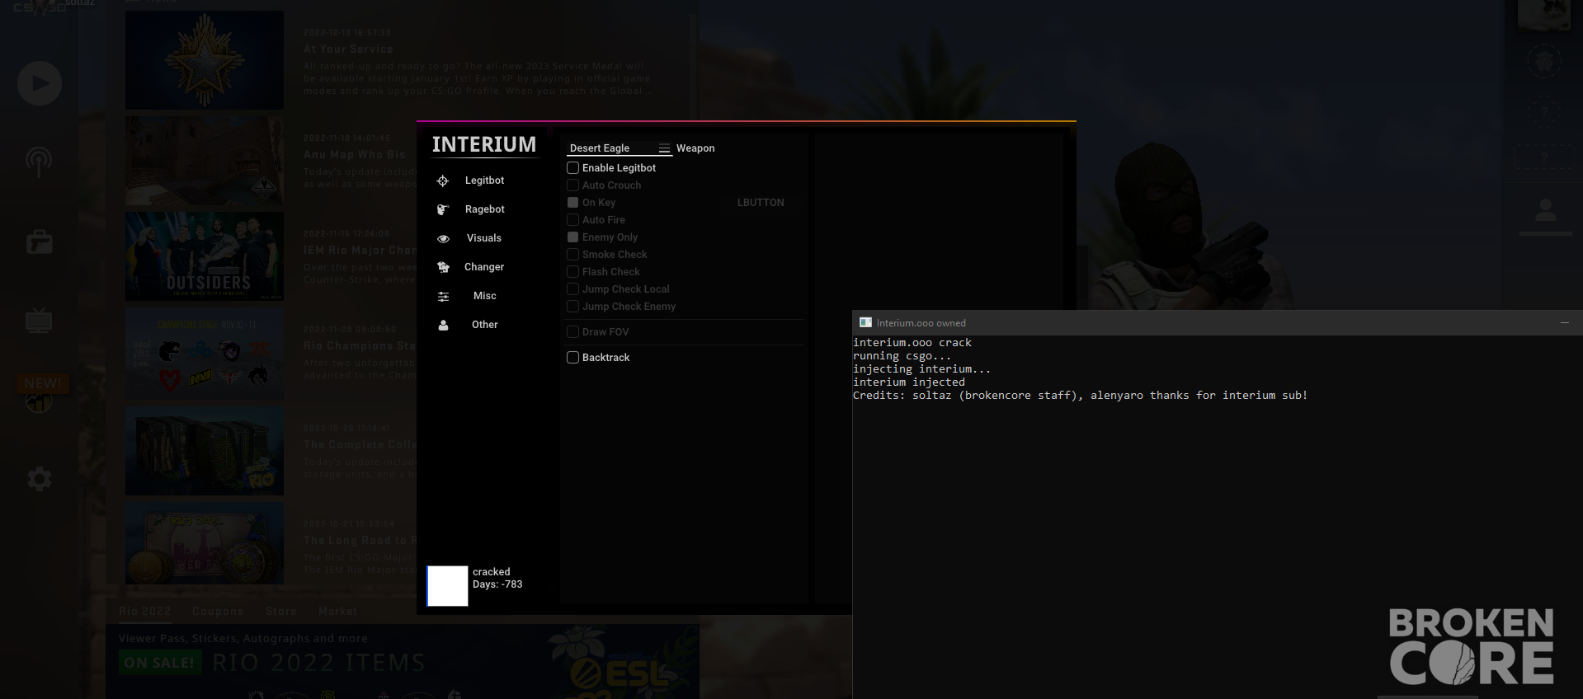Toggle the Backtrack checkbox
1583x699 pixels.
[572, 357]
